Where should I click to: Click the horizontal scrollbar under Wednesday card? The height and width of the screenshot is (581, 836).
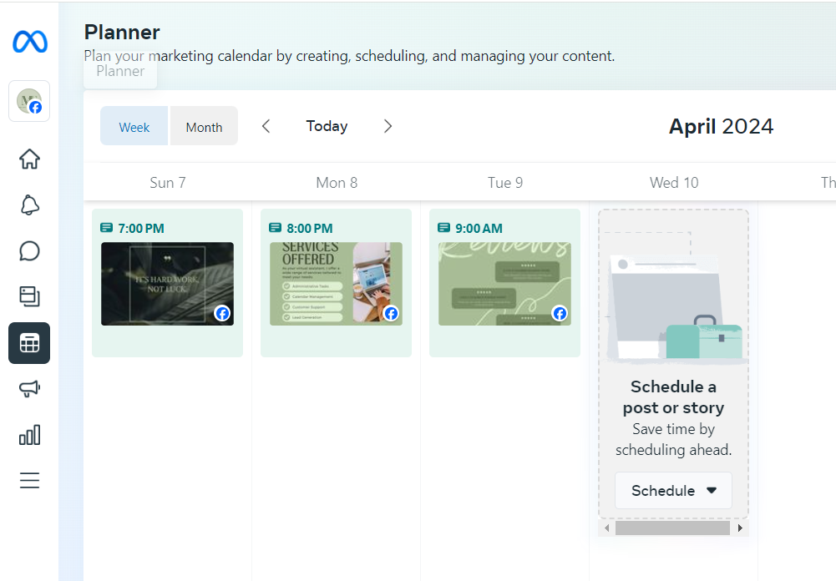click(672, 528)
